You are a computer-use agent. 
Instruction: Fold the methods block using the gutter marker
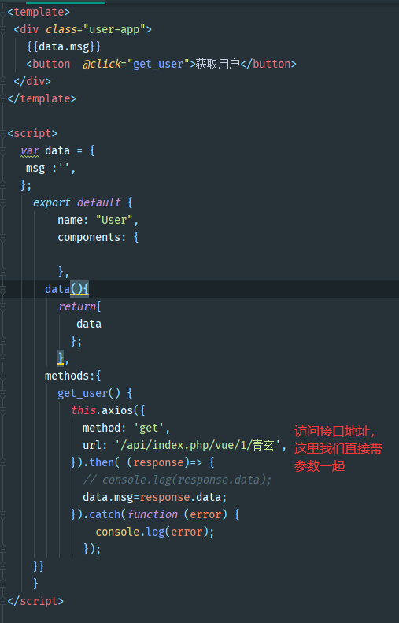(x=3, y=376)
